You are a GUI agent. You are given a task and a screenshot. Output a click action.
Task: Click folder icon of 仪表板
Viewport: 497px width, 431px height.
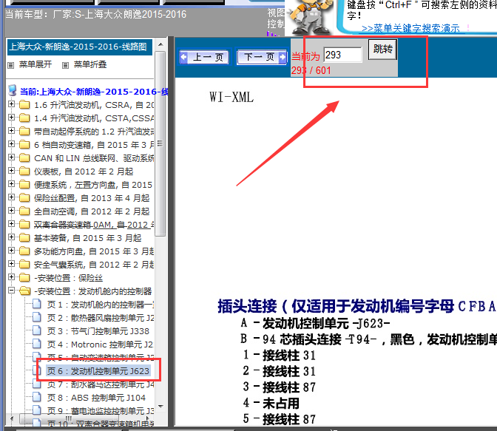coord(24,171)
